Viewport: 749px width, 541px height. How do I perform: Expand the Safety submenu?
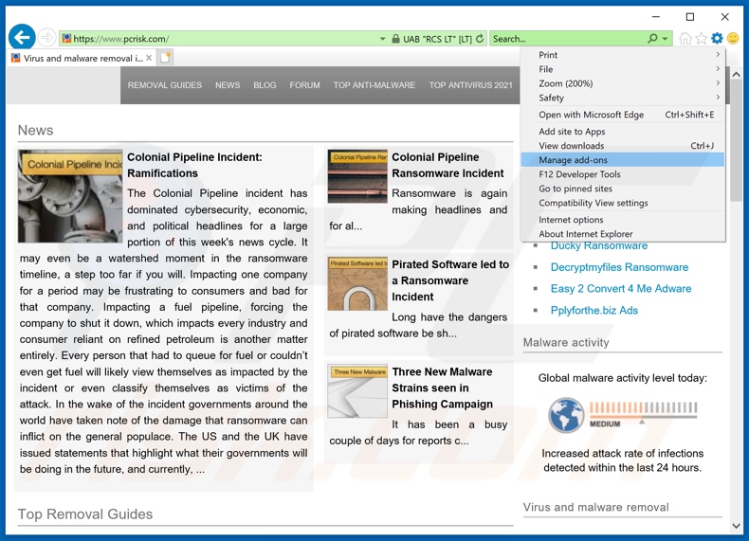point(622,98)
